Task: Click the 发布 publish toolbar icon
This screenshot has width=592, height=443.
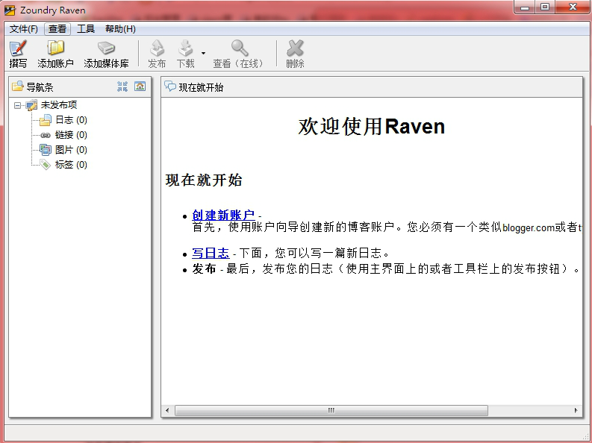Action: 157,48
